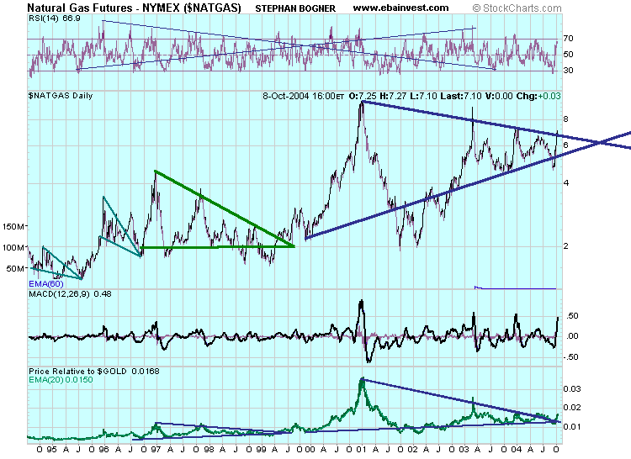The width and height of the screenshot is (631, 459).
Task: Click the price axis label 8
Action: pyautogui.click(x=566, y=119)
